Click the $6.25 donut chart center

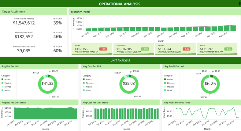pyautogui.click(x=210, y=84)
